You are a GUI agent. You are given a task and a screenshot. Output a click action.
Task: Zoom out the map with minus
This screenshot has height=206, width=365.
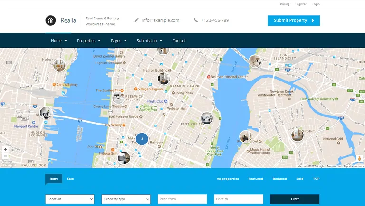coord(5,156)
